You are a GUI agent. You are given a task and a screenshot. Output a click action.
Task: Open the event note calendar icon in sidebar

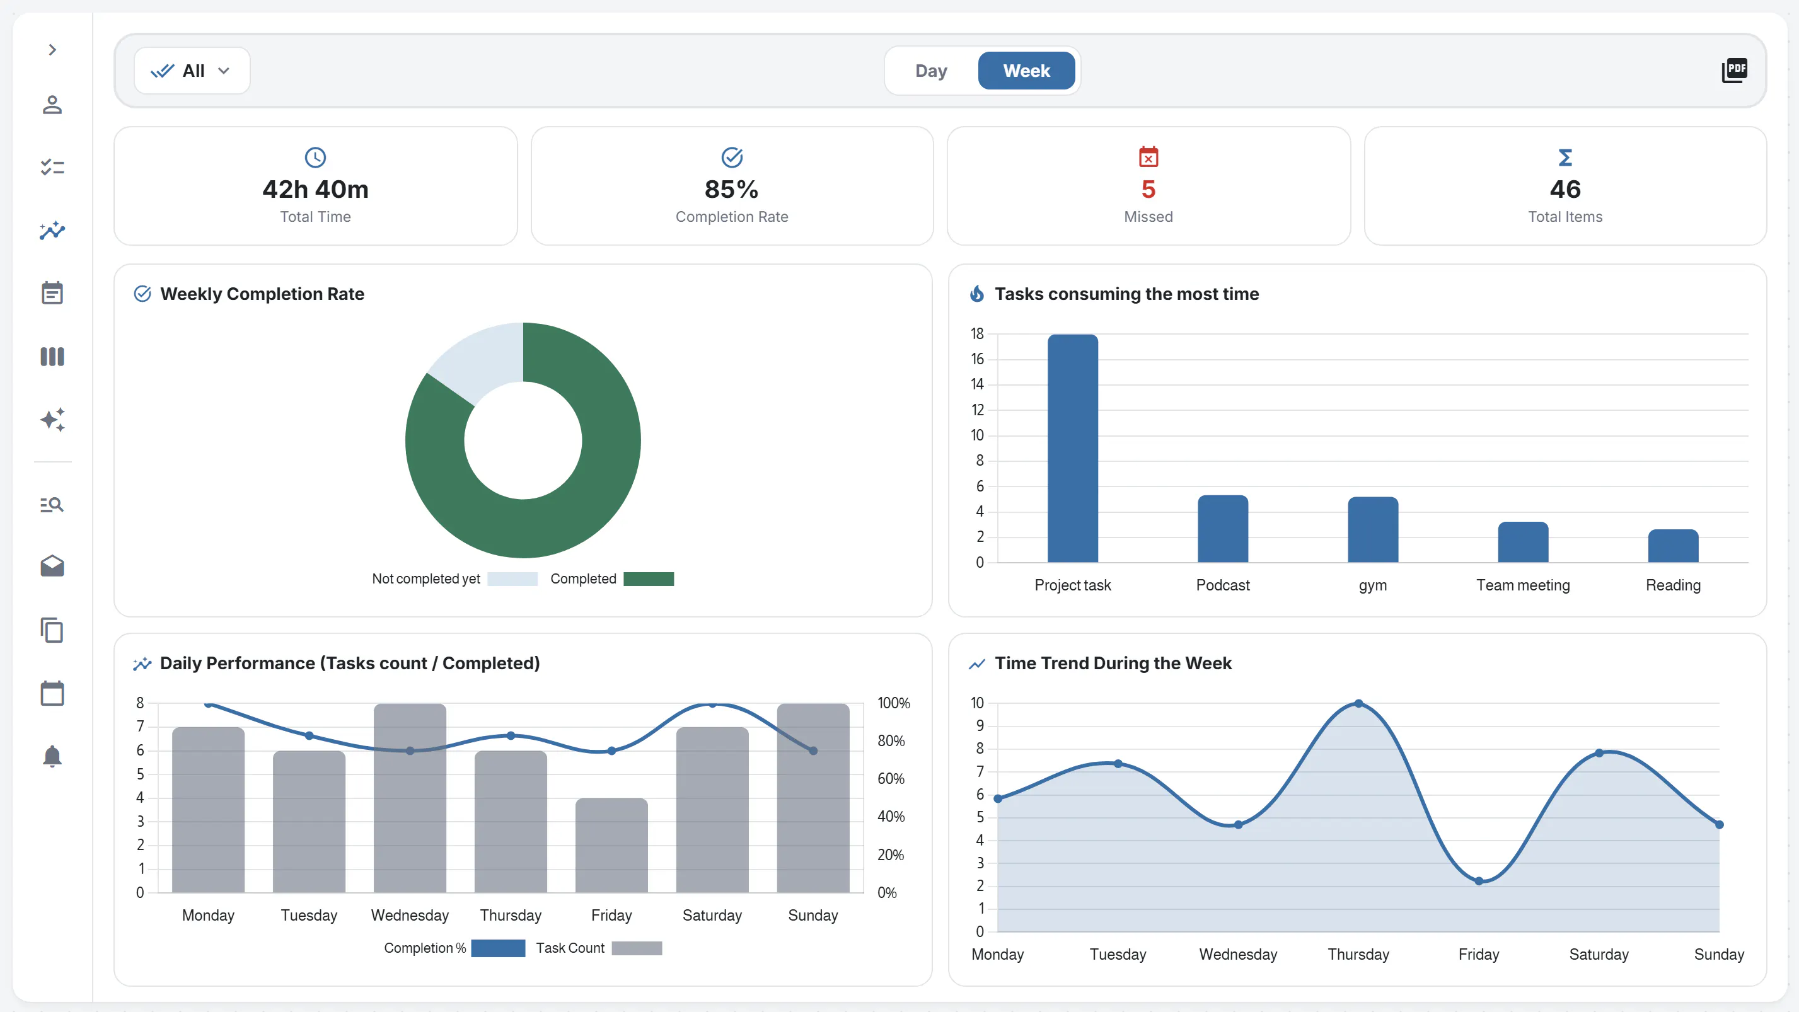[x=52, y=292]
